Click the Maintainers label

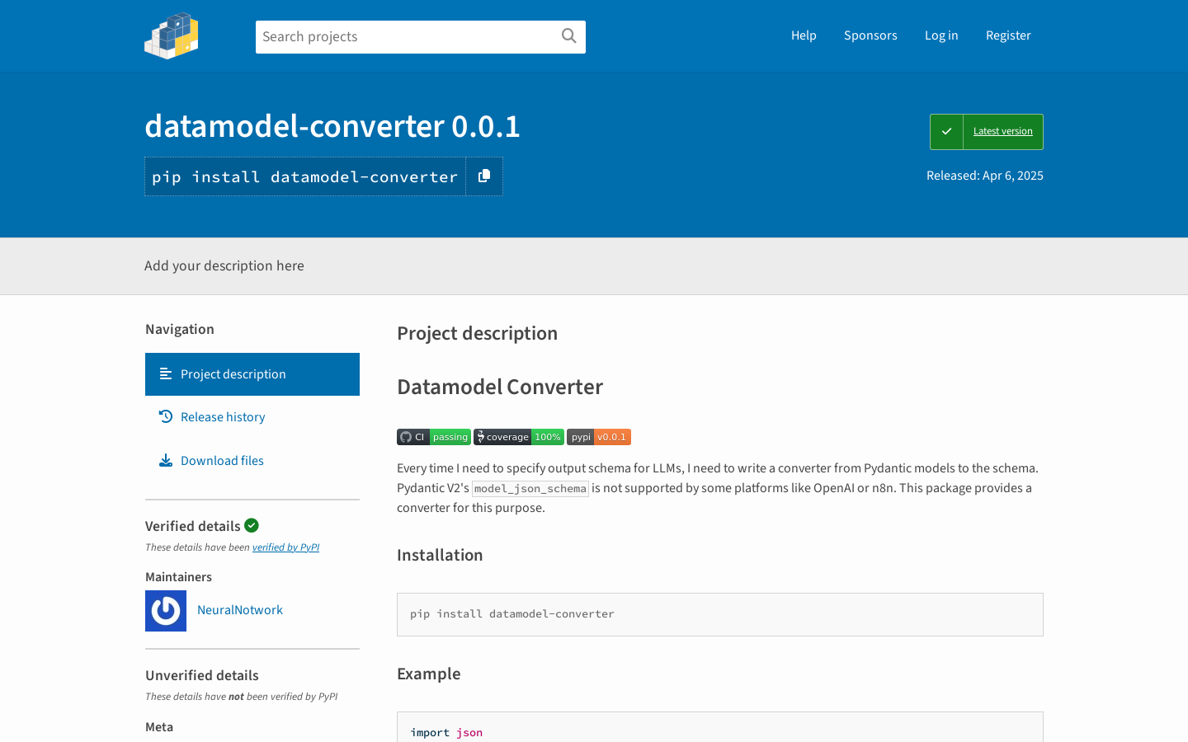(179, 577)
